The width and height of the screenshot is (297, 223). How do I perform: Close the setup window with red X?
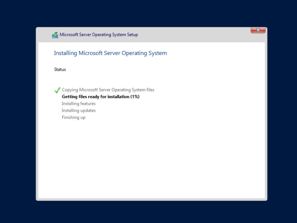coord(258,30)
